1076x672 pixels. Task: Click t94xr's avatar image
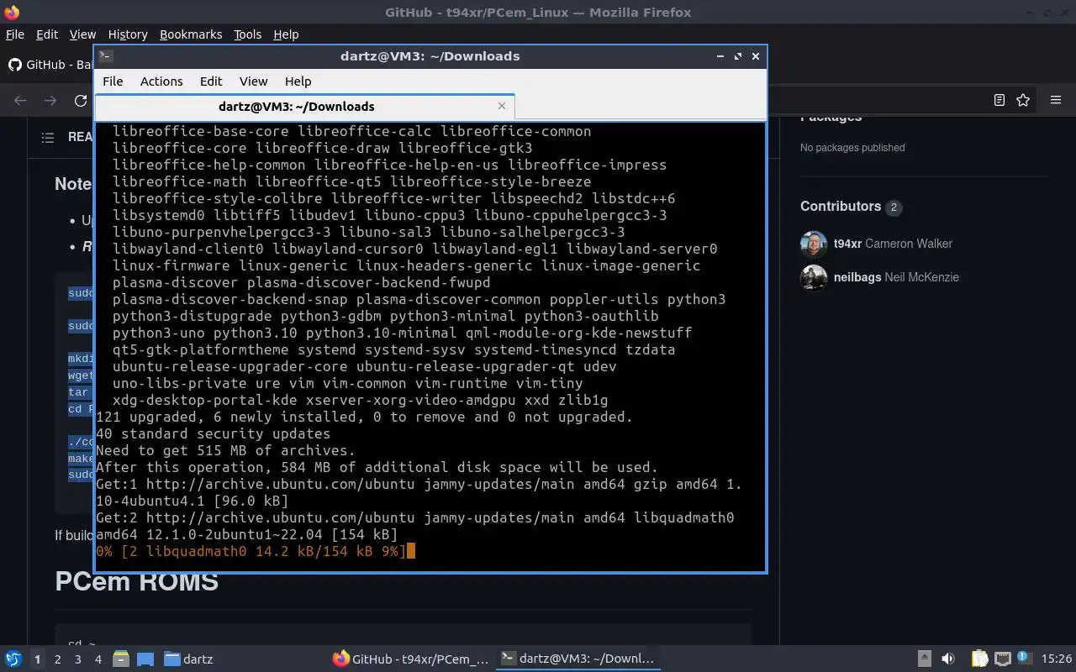[814, 244]
